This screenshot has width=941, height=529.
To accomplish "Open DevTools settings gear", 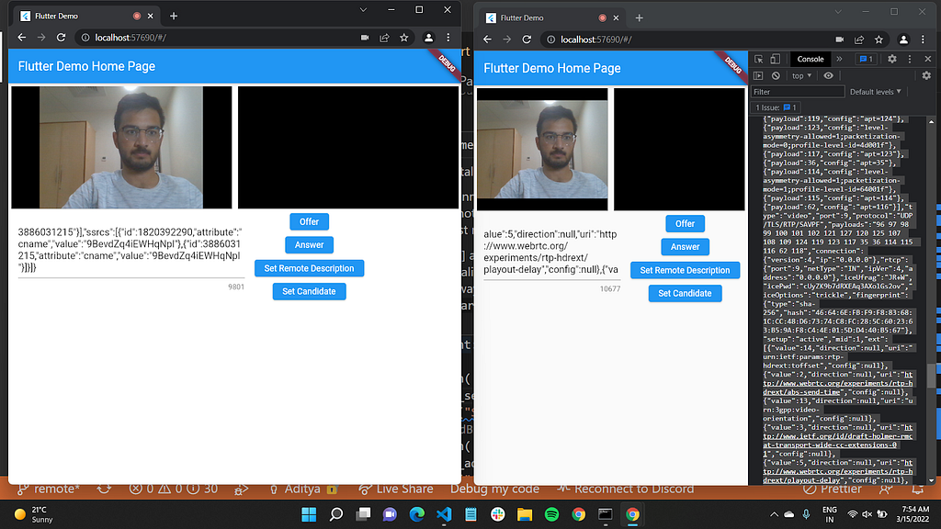I will pyautogui.click(x=892, y=59).
